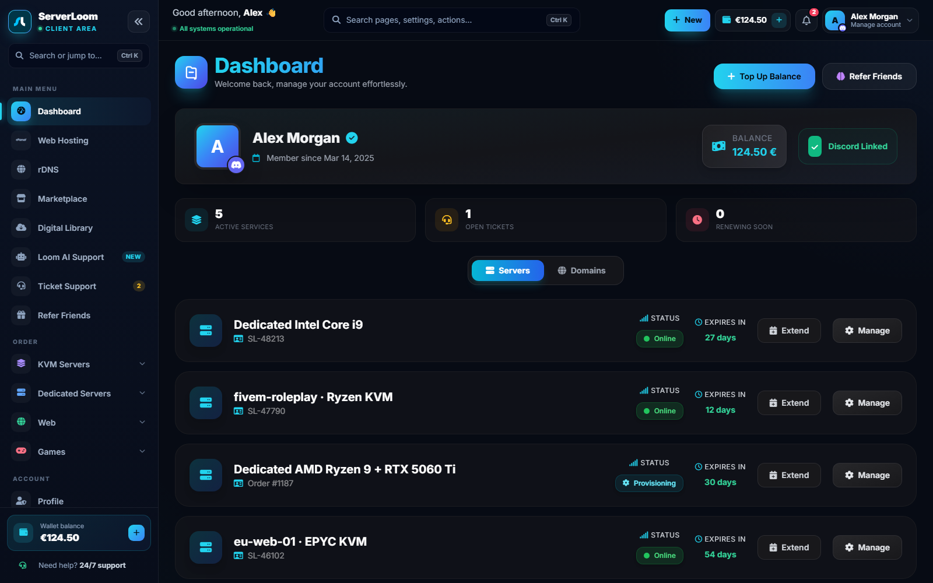Click the ServerLoom logo icon
This screenshot has width=933, height=583.
pyautogui.click(x=20, y=22)
